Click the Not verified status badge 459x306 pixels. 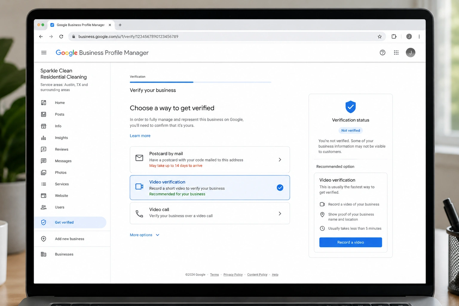(351, 131)
